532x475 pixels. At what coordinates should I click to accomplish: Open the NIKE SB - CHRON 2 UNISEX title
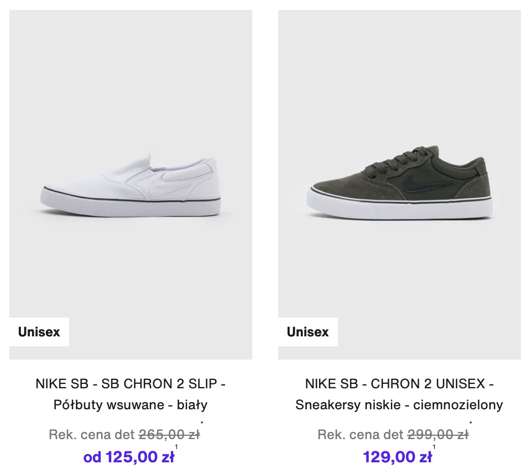399,383
